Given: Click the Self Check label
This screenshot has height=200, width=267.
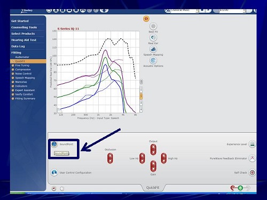Looking at the screenshot, I should click(240, 173).
